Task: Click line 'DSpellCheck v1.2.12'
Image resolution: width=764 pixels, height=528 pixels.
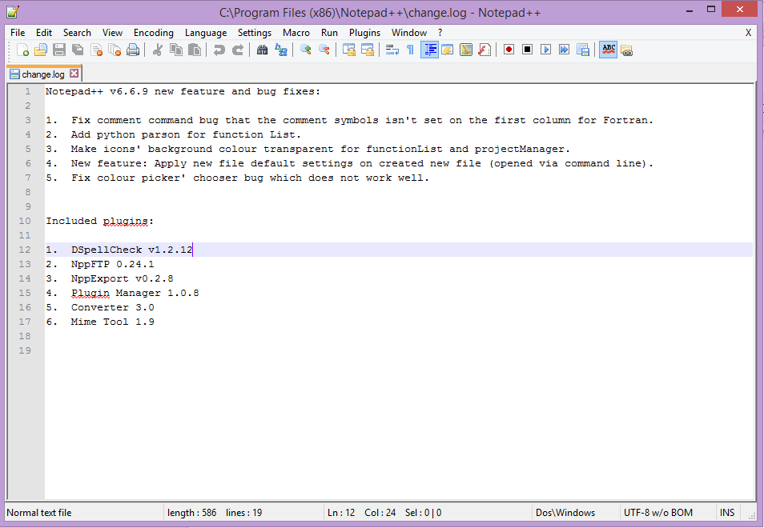Action: (131, 250)
